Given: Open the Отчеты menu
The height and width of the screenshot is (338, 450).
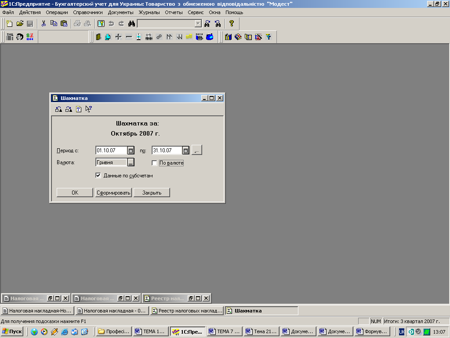Looking at the screenshot, I should coord(174,12).
